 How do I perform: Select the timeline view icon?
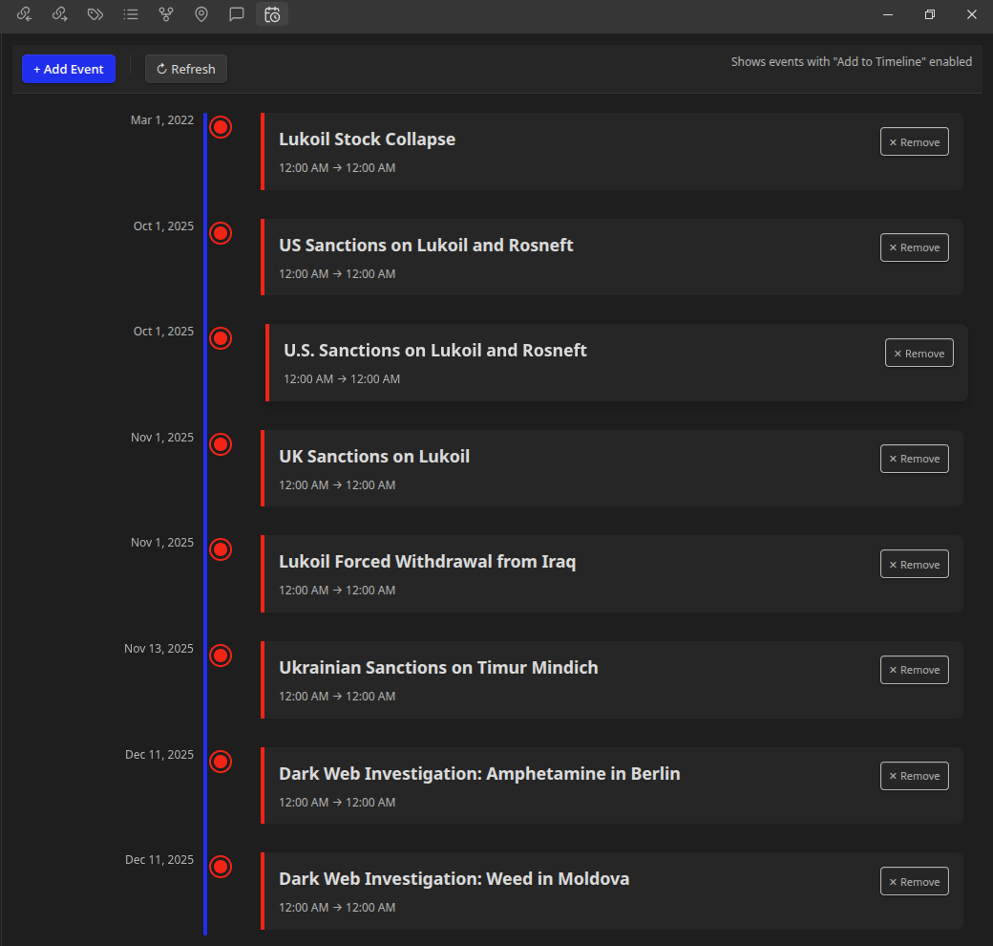[272, 14]
